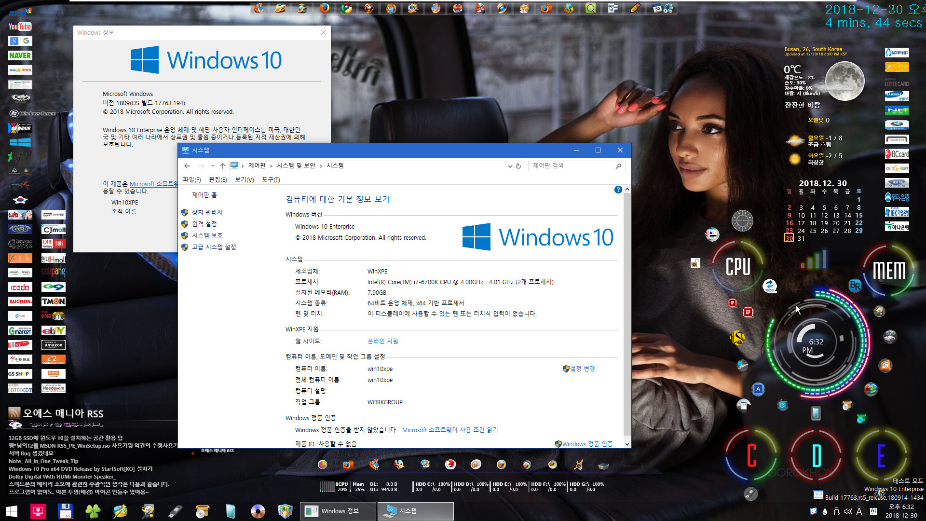The height and width of the screenshot is (521, 926).
Task: Click the Chrome icon in top dock
Action: (x=346, y=8)
